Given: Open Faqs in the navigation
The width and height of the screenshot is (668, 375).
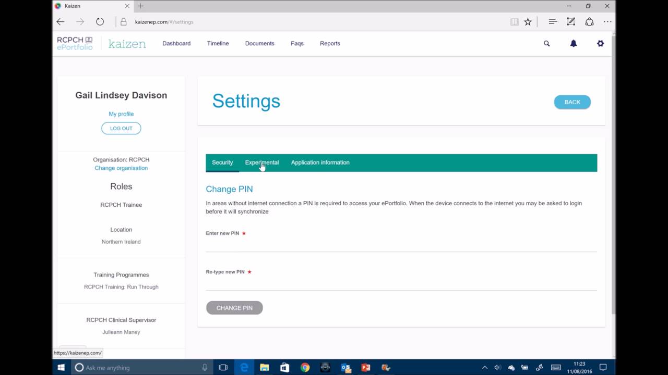Looking at the screenshot, I should pos(297,44).
